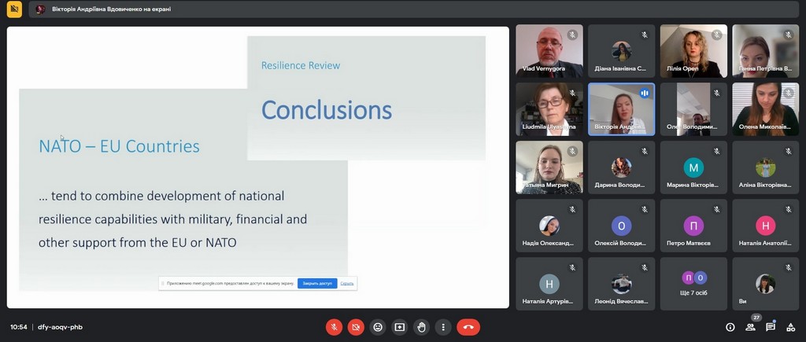The image size is (806, 342).
Task: Click the Present now screen share icon
Action: [400, 327]
